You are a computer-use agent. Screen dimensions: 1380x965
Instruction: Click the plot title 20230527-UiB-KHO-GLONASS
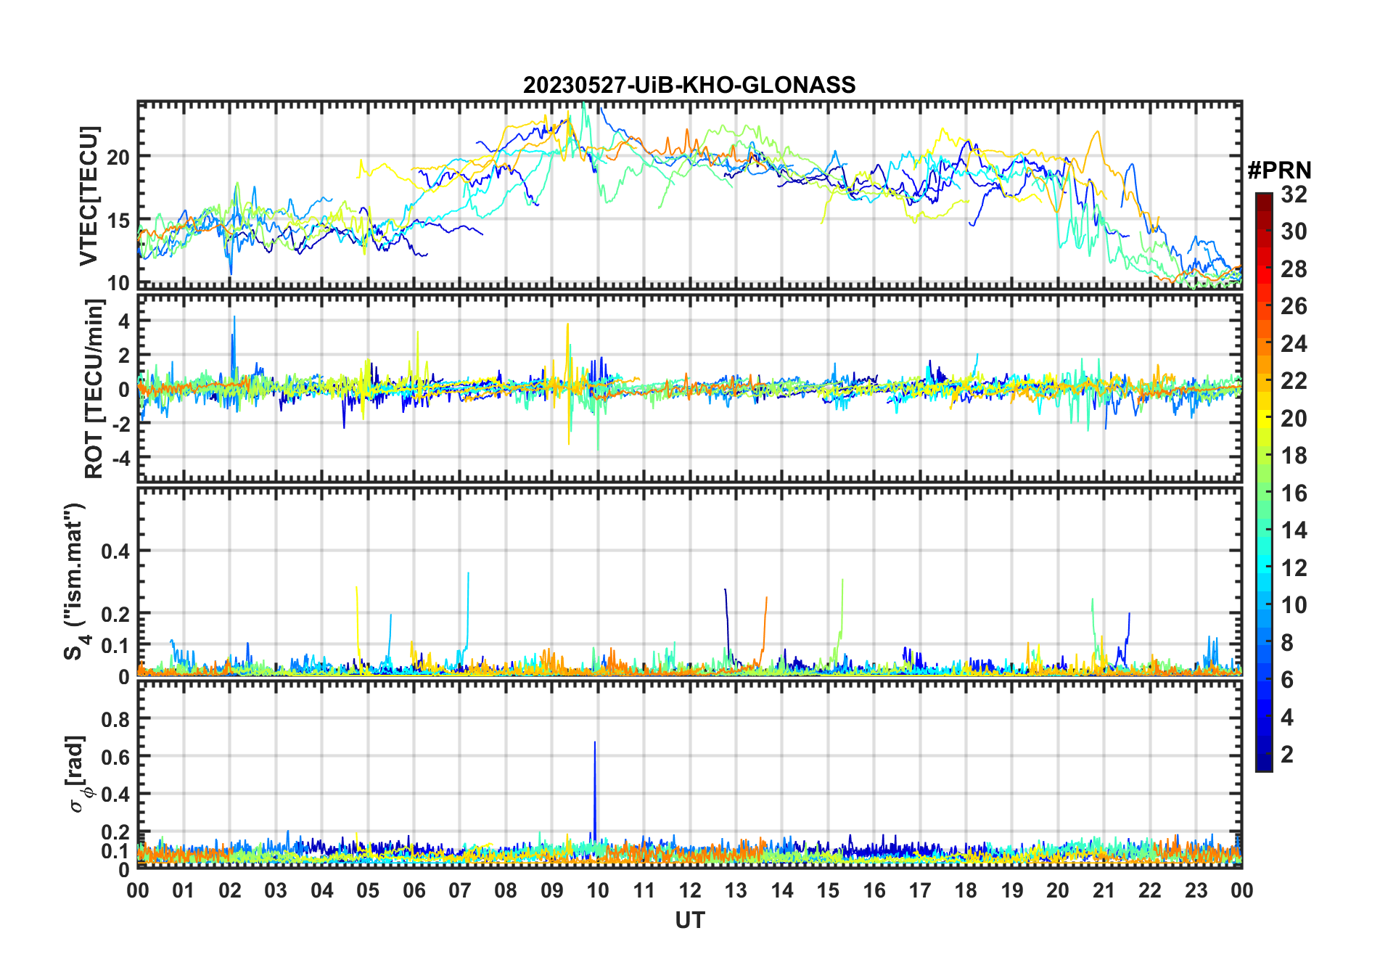pos(689,85)
